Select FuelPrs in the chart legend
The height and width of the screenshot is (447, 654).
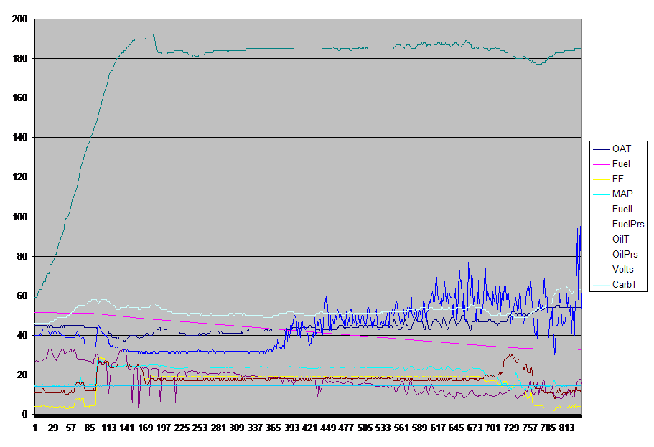628,224
